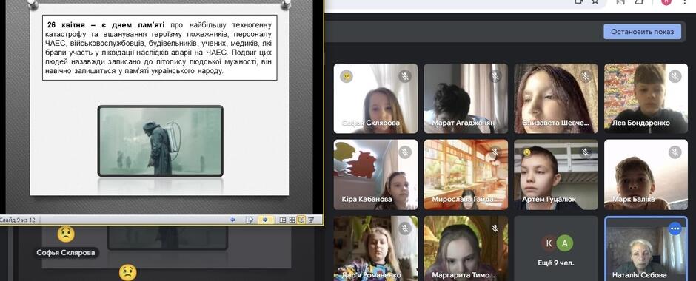Switch to Slide Sorter view
The image size is (696, 281).
pos(292,220)
